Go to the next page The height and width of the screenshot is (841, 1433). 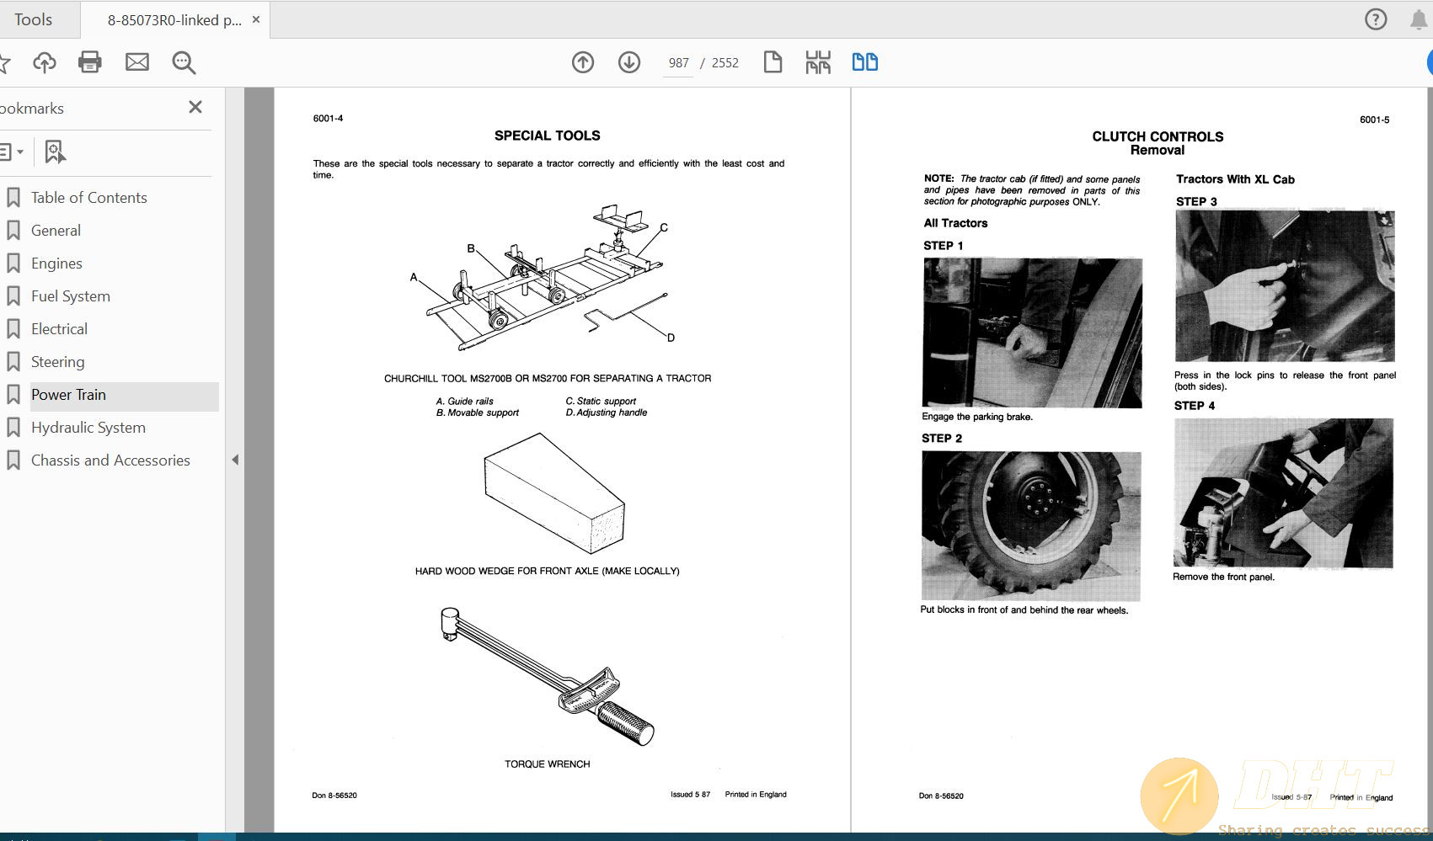[628, 61]
